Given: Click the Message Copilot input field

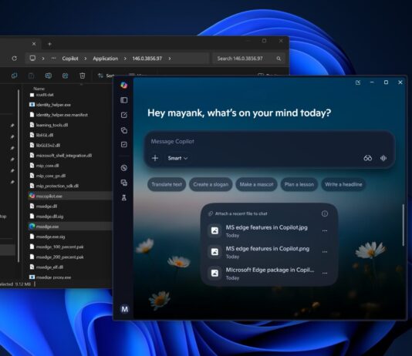Looking at the screenshot, I should tap(269, 142).
